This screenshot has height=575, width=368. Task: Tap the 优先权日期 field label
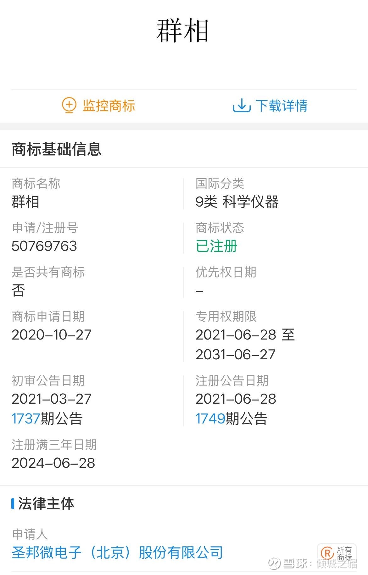pos(226,272)
